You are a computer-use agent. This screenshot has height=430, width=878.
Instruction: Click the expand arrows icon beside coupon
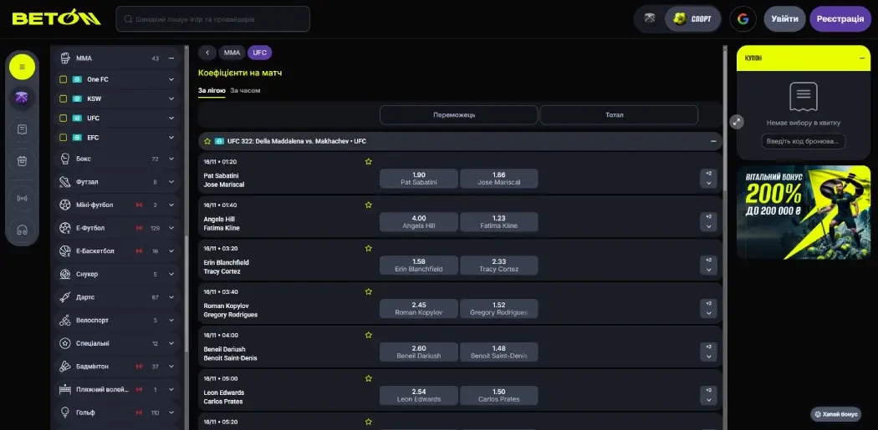pyautogui.click(x=737, y=121)
